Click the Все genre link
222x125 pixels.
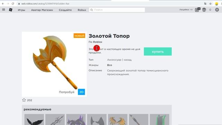click(x=110, y=65)
